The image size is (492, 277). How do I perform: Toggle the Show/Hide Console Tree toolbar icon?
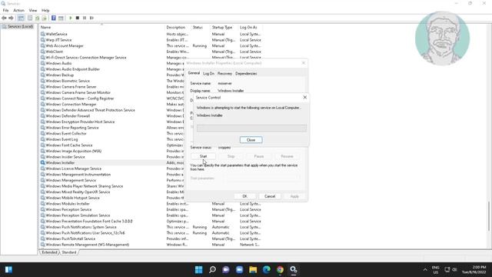21,18
